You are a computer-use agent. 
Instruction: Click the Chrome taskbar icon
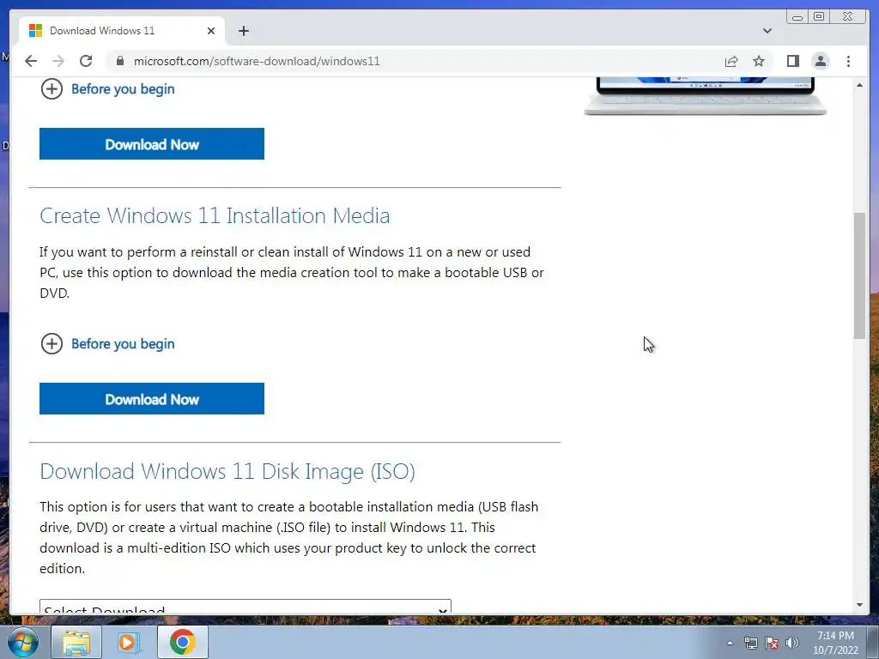click(x=182, y=642)
